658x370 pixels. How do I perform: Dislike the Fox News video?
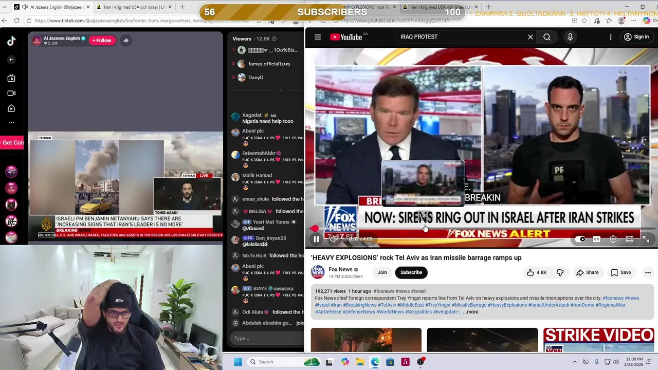[560, 272]
